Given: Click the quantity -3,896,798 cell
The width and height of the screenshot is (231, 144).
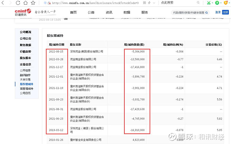Looking at the screenshot, I should pyautogui.click(x=138, y=77).
